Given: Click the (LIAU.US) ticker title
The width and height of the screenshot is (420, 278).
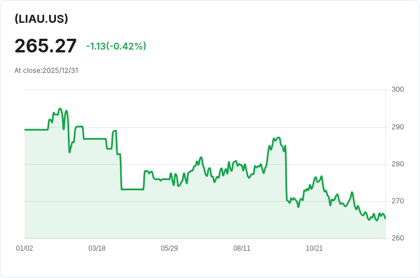Looking at the screenshot, I should point(41,19).
